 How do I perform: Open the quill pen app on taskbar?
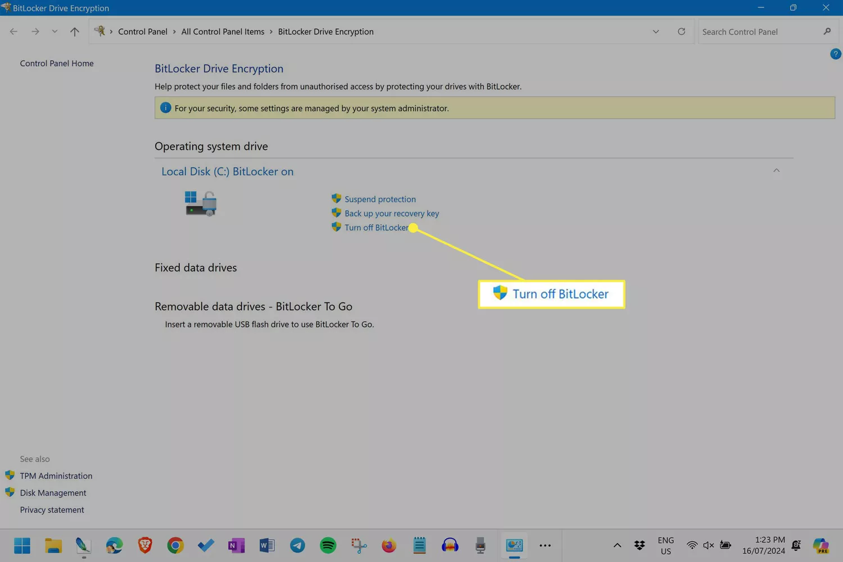pyautogui.click(x=83, y=545)
